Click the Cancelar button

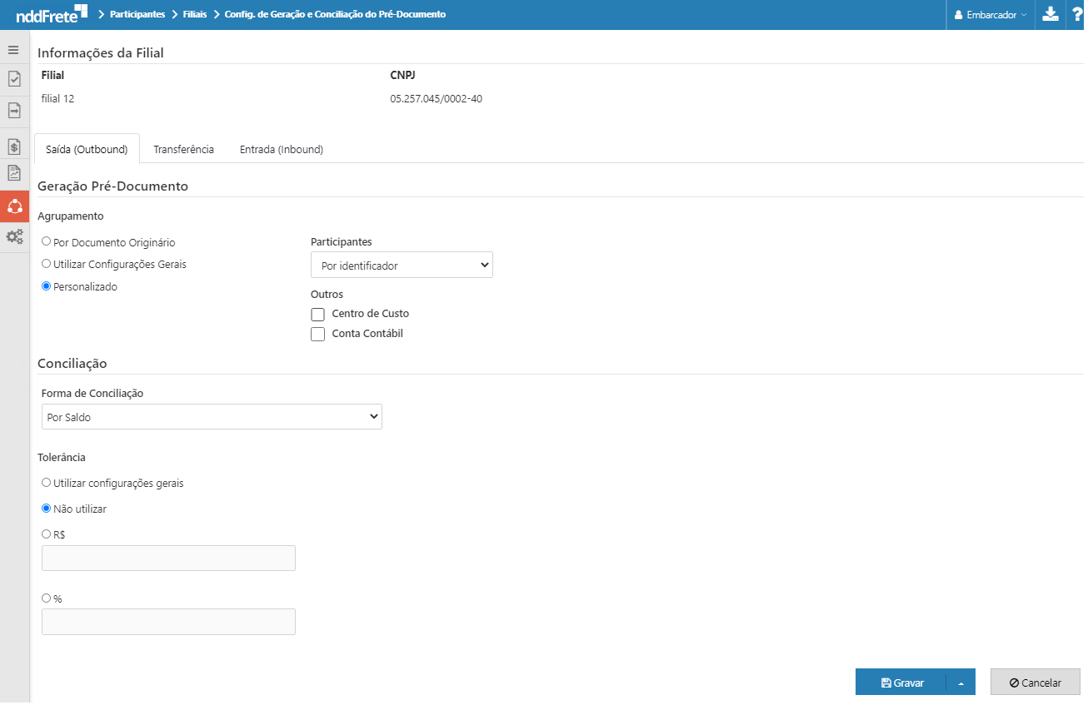(1035, 683)
